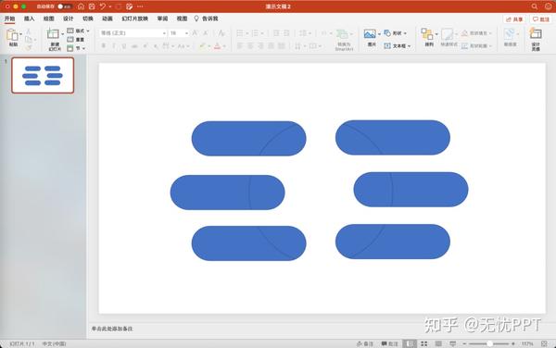The height and width of the screenshot is (348, 556).
Task: Click the Home icon in title bar
Action: [82, 6]
